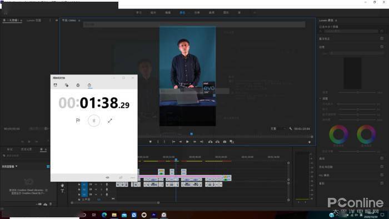Toggle Comparison View in Program monitor
The width and height of the screenshot is (389, 219).
pos(232,142)
